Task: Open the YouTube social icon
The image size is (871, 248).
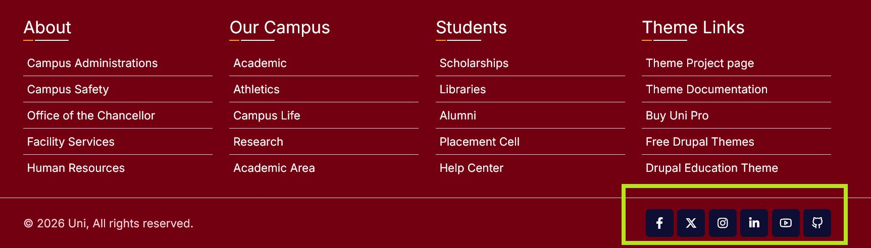Action: coord(786,223)
